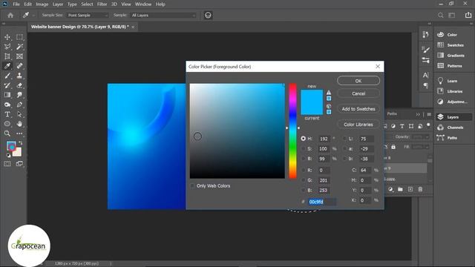Click the new color preview swatch
Image resolution: width=475 pixels, height=267 pixels.
[312, 96]
